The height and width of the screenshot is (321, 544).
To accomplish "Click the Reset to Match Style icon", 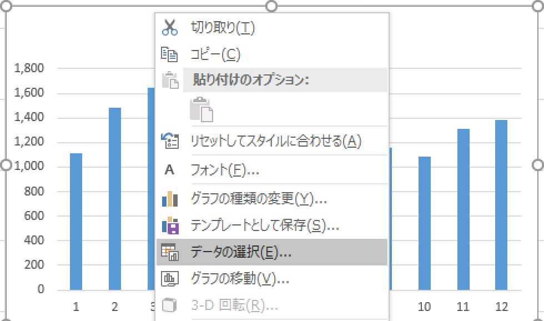I will tap(170, 141).
